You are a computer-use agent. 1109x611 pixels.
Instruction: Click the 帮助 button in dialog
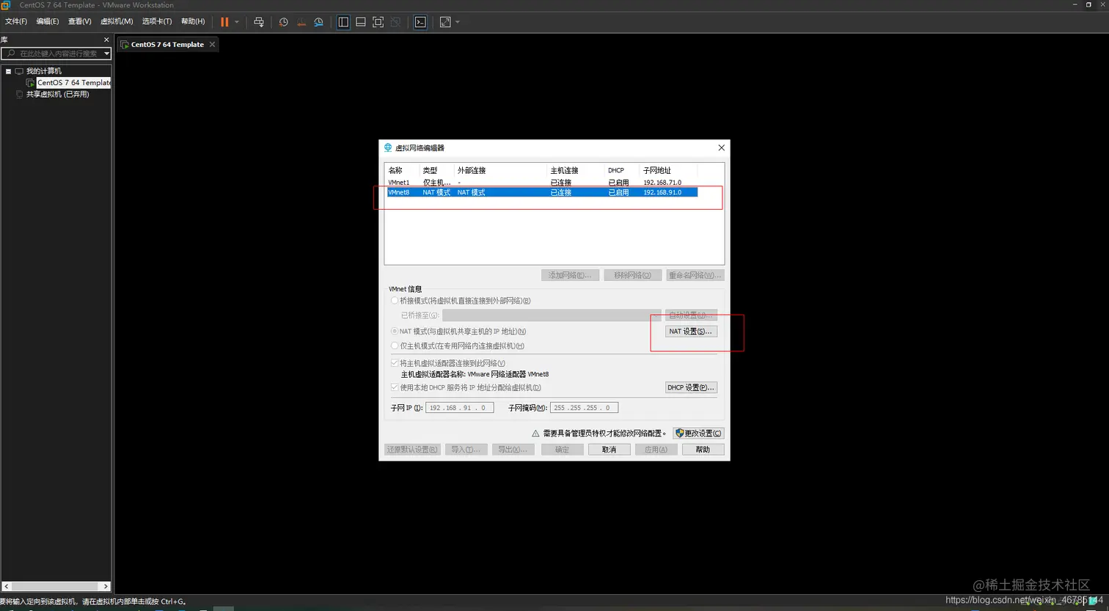tap(703, 450)
